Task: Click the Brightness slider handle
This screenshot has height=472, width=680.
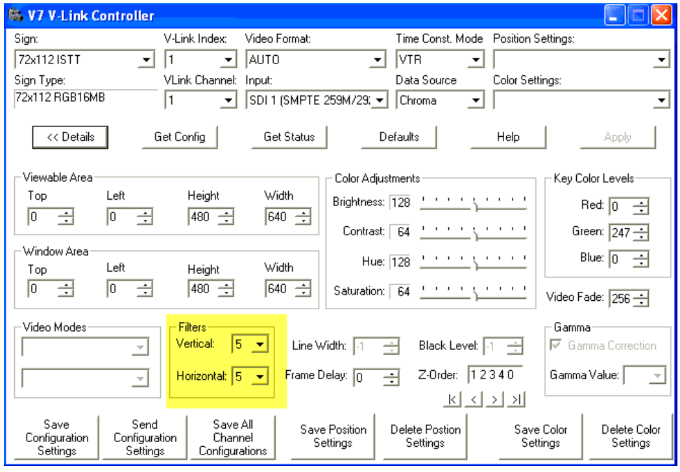Action: (x=476, y=206)
